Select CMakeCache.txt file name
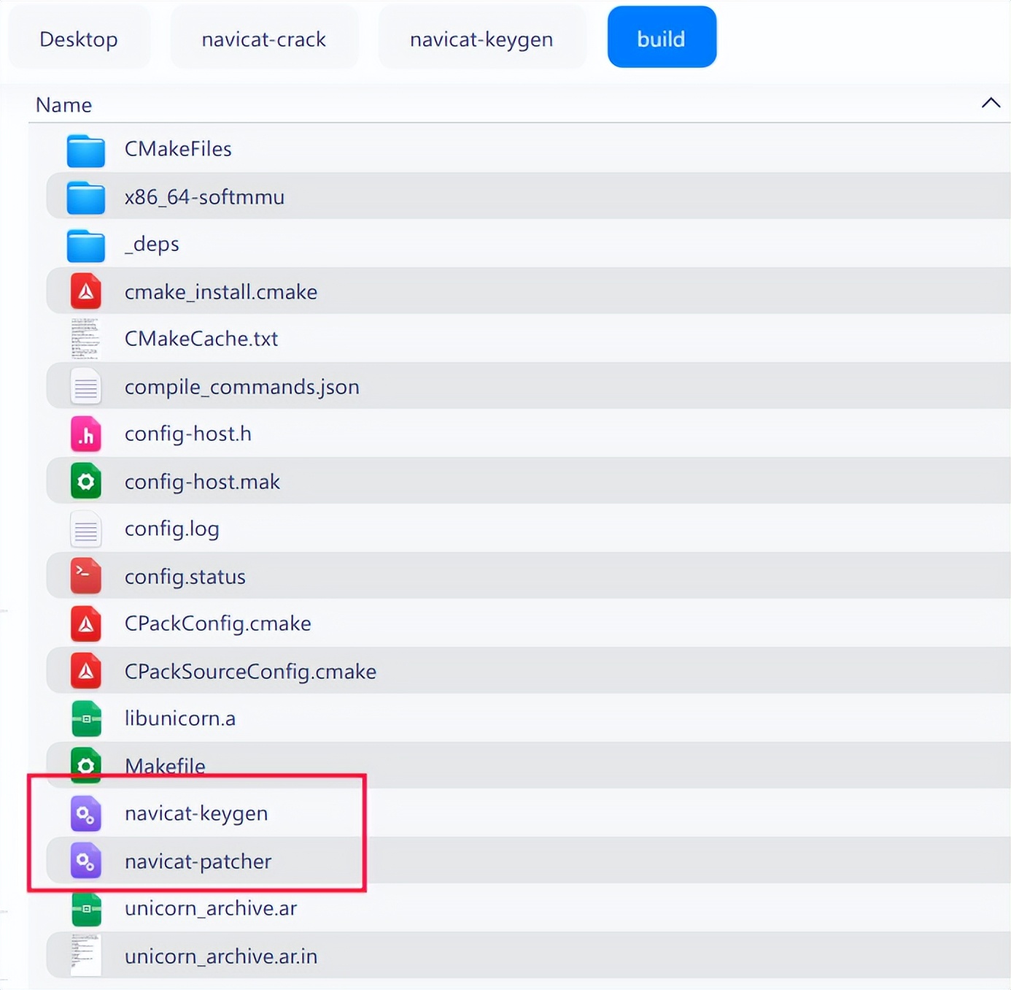This screenshot has width=1011, height=990. [201, 339]
